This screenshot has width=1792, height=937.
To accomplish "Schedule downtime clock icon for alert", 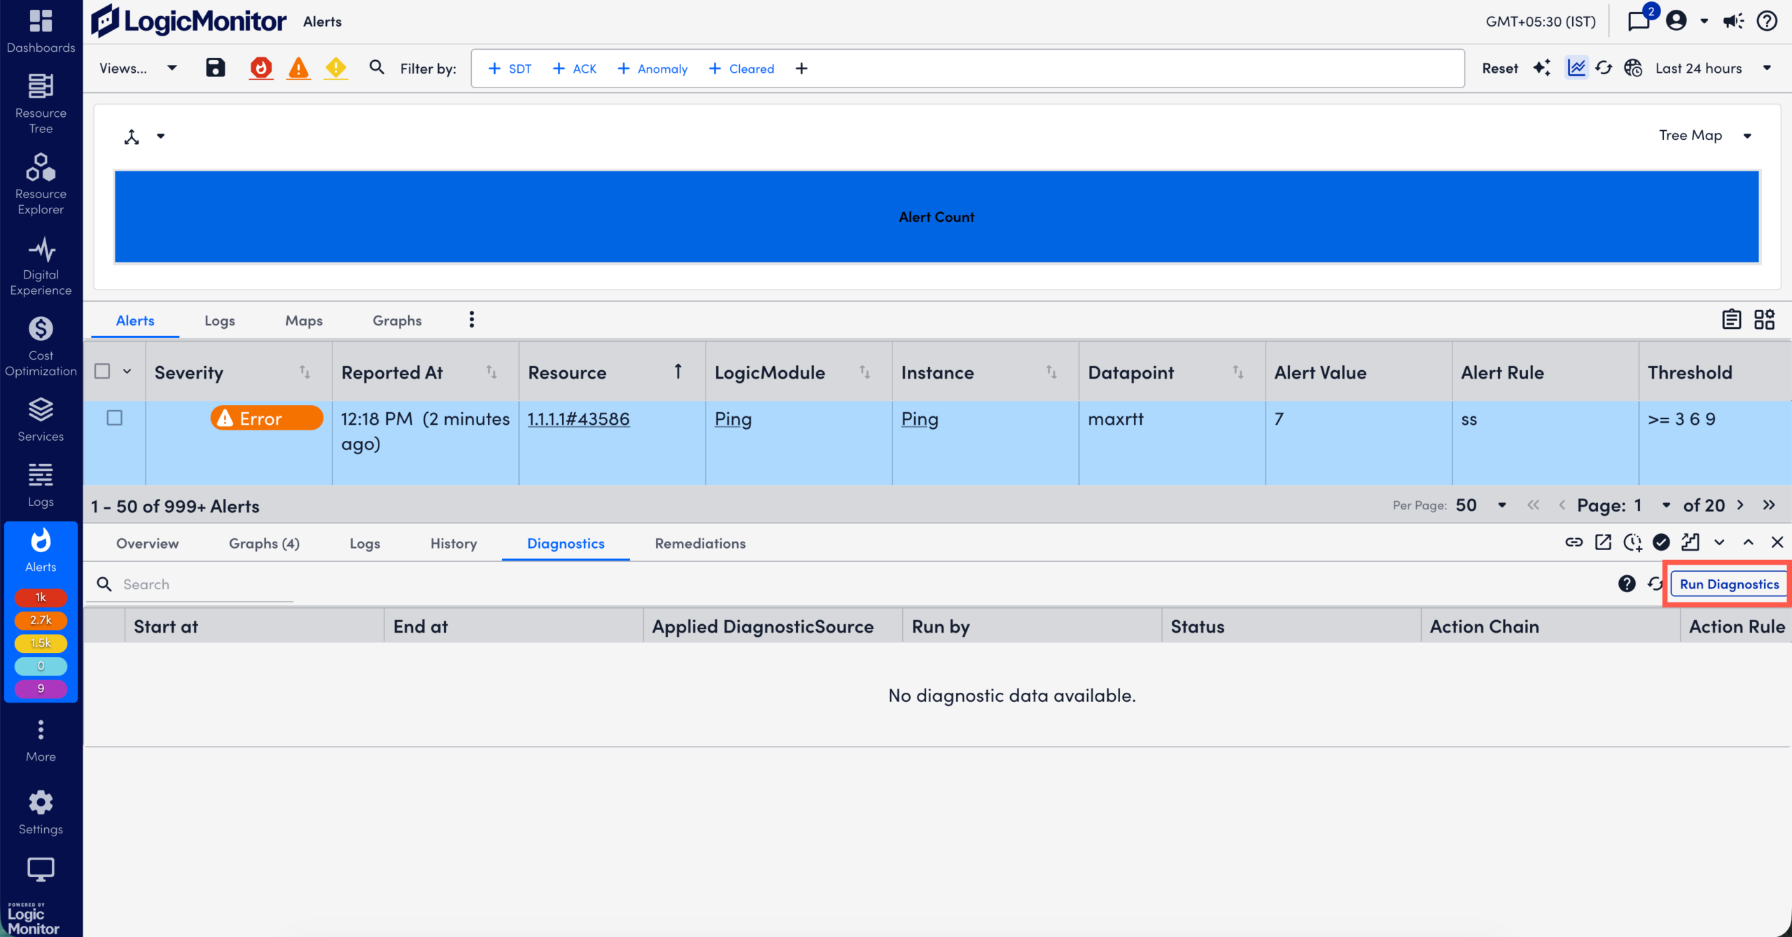I will tap(1632, 542).
